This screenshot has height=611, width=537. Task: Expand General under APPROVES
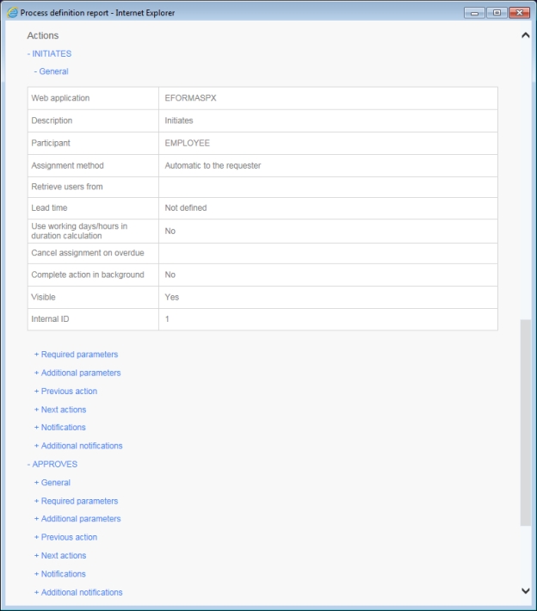click(52, 483)
